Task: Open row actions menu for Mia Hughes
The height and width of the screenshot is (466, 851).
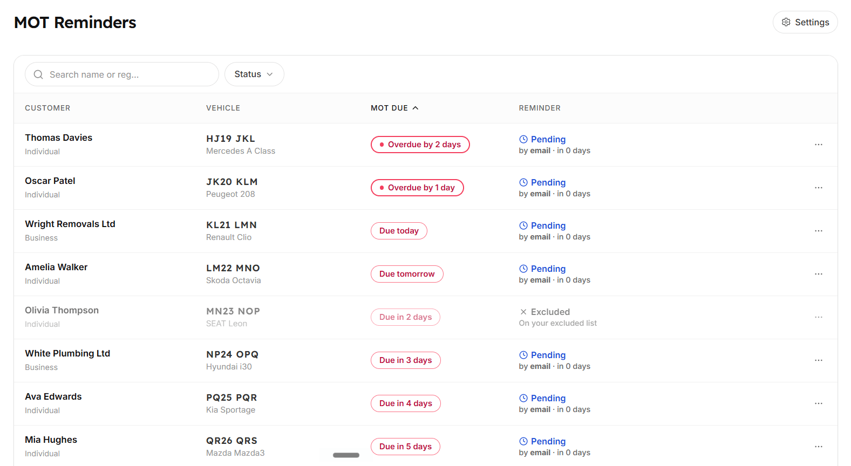Action: pos(819,447)
